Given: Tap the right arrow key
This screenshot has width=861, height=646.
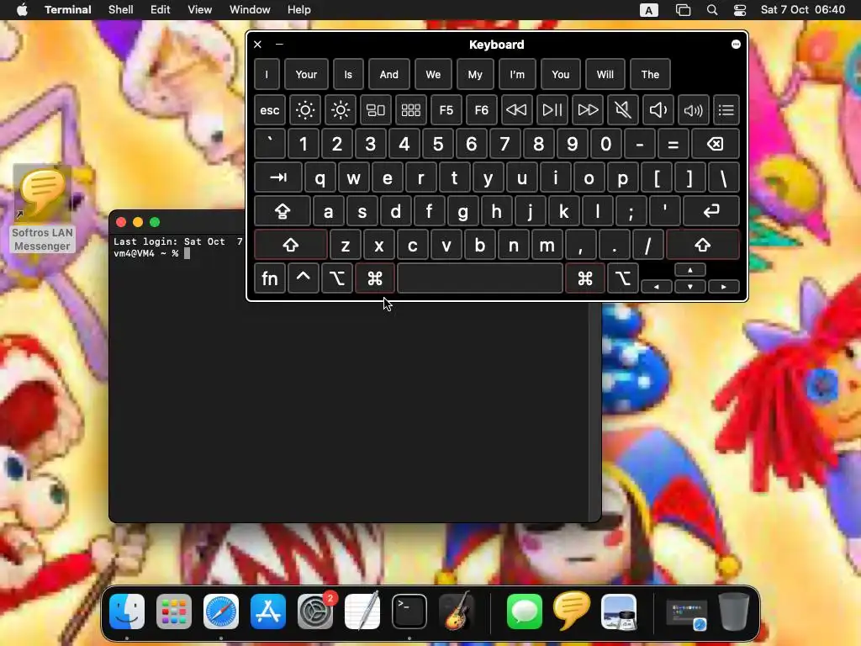Looking at the screenshot, I should (724, 286).
